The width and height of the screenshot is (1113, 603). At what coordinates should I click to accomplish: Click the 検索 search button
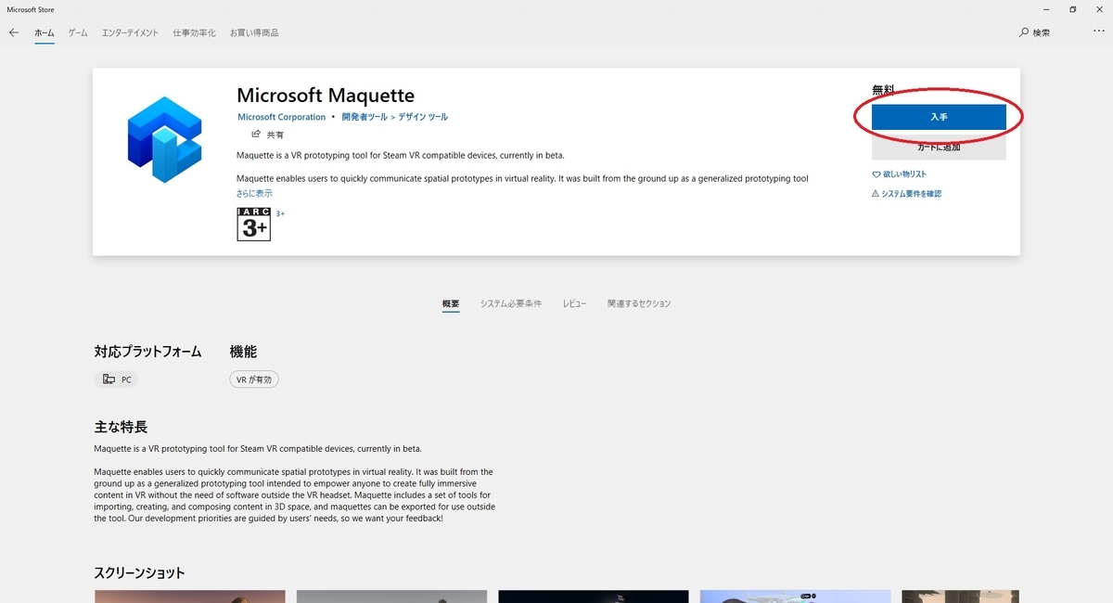pos(1035,32)
